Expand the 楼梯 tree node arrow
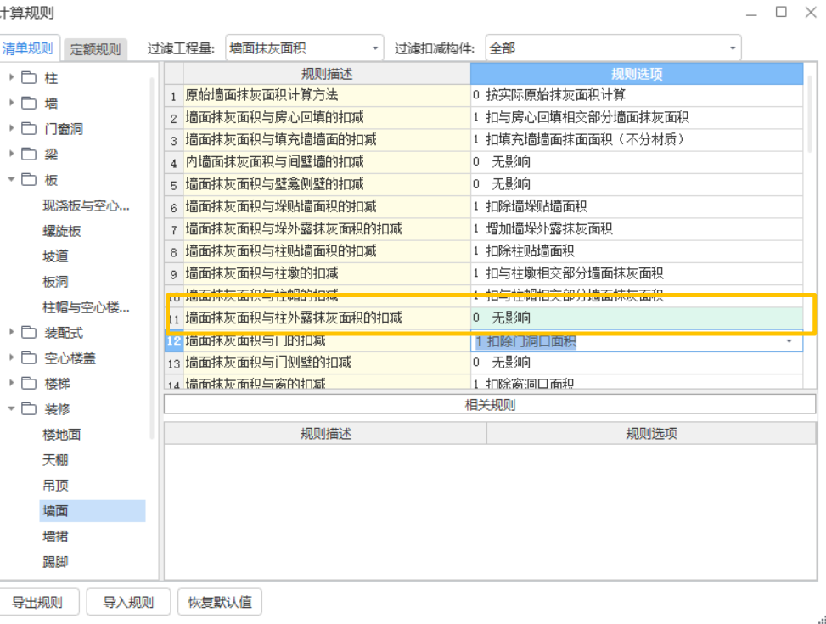 [x=11, y=383]
